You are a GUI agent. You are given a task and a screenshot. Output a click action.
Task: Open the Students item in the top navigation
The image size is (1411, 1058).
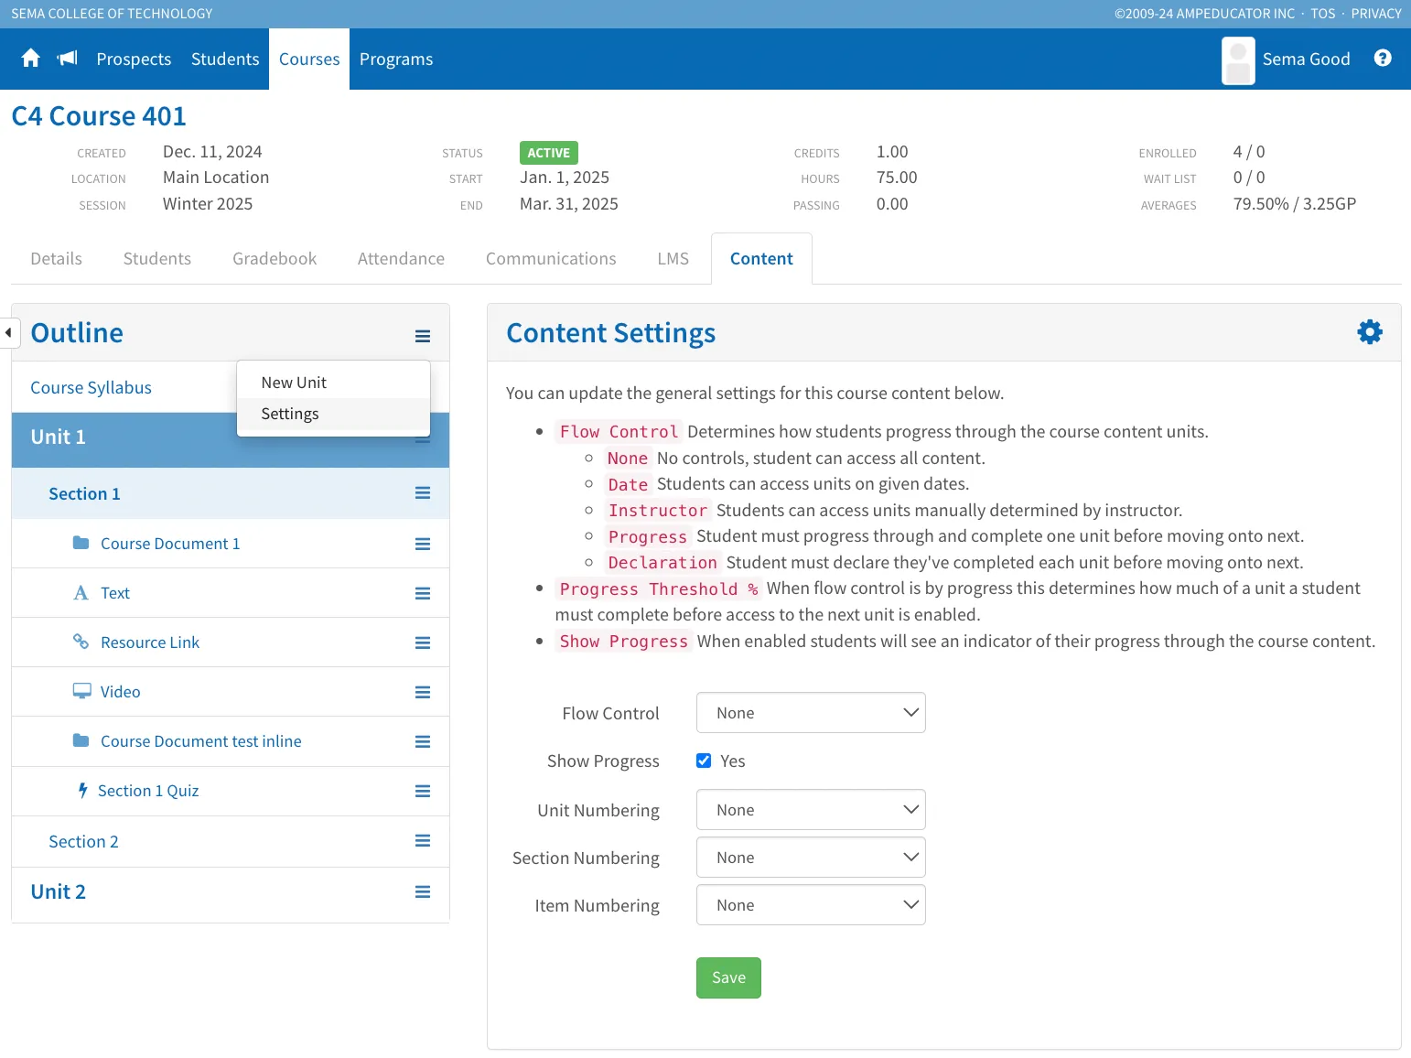coord(225,59)
